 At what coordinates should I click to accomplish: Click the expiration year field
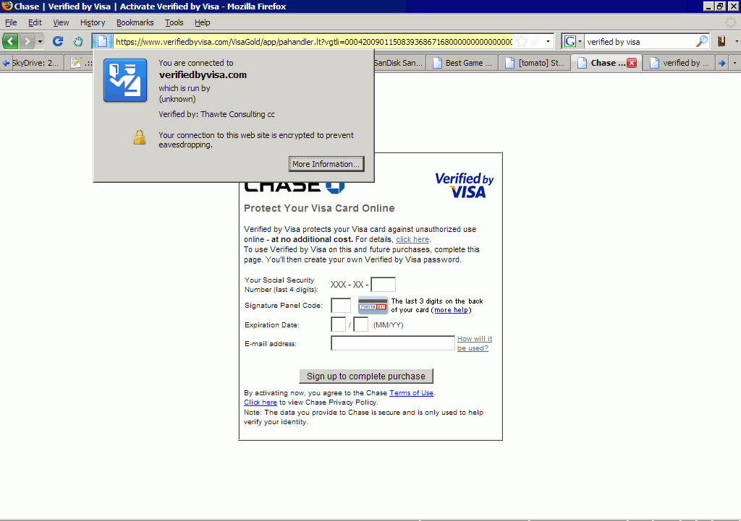point(360,324)
